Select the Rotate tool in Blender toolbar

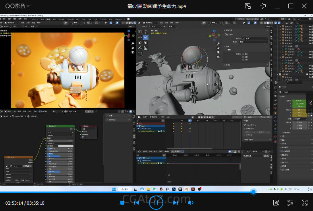(x=146, y=37)
